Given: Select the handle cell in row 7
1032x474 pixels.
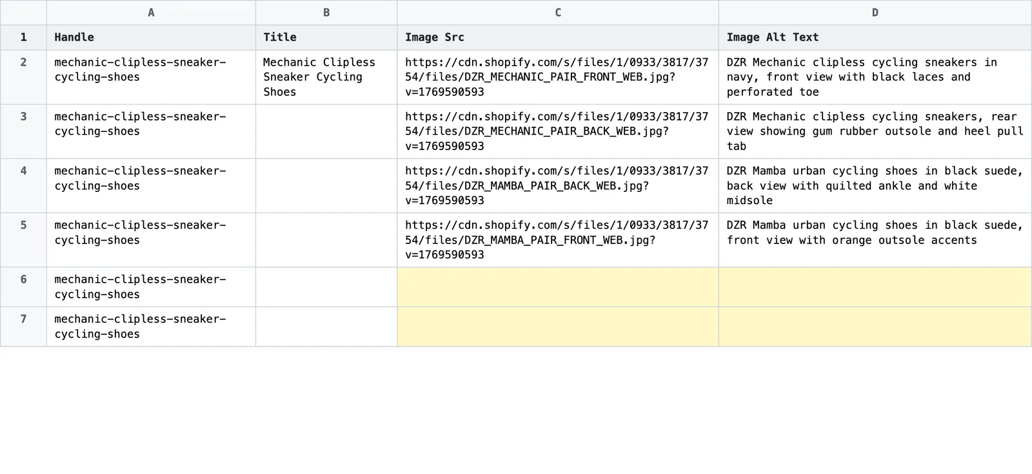Looking at the screenshot, I should point(151,327).
